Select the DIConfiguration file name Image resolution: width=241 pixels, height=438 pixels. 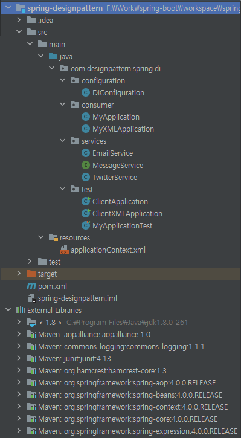pos(118,93)
